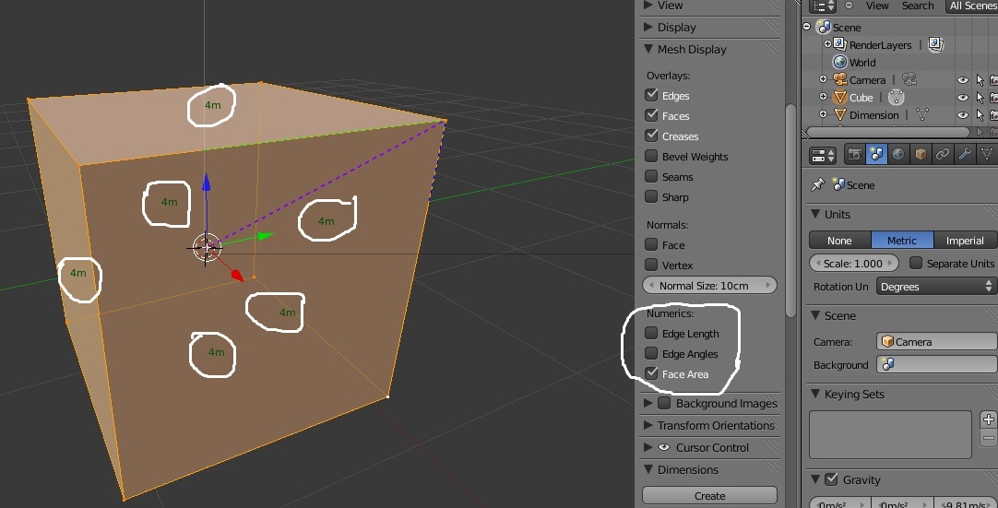Click the Cube object icon in the Outliner

pos(840,98)
